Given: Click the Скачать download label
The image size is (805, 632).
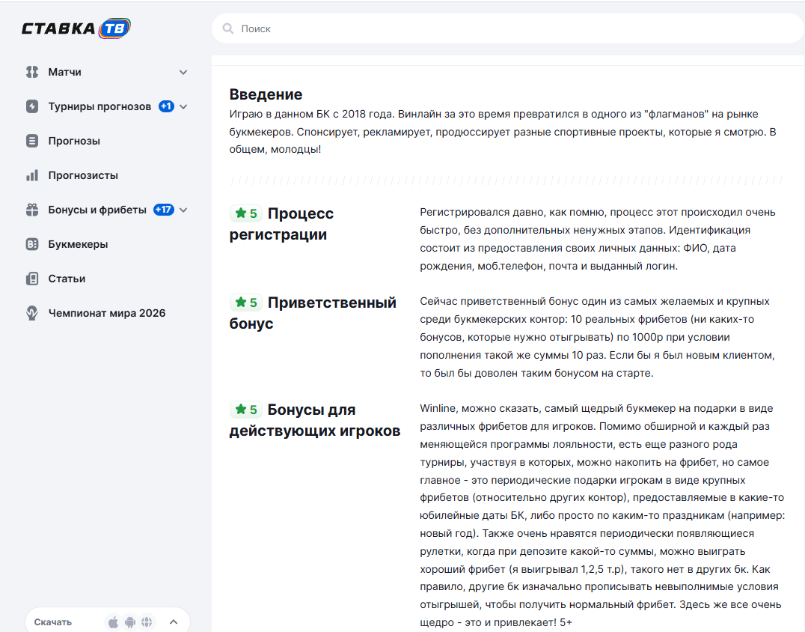Looking at the screenshot, I should [x=53, y=622].
